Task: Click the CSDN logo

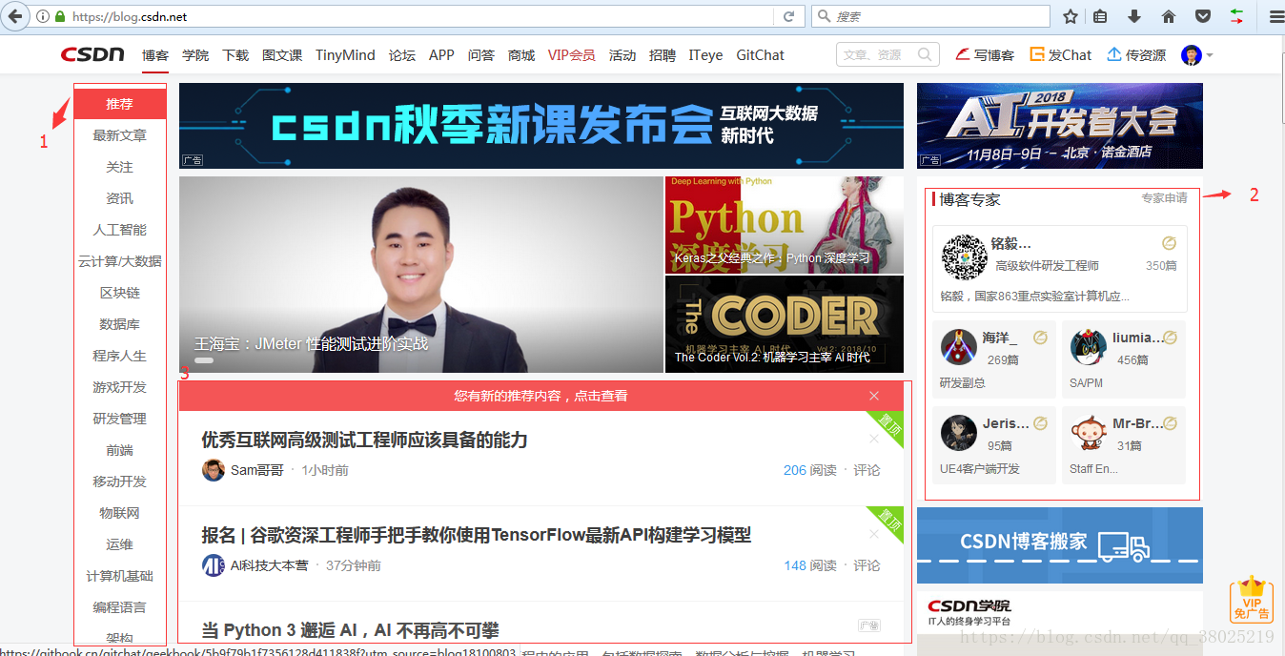Action: 92,55
